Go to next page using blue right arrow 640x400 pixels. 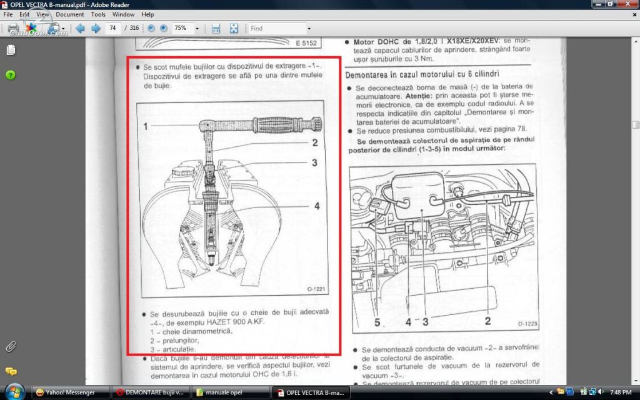(x=96, y=28)
